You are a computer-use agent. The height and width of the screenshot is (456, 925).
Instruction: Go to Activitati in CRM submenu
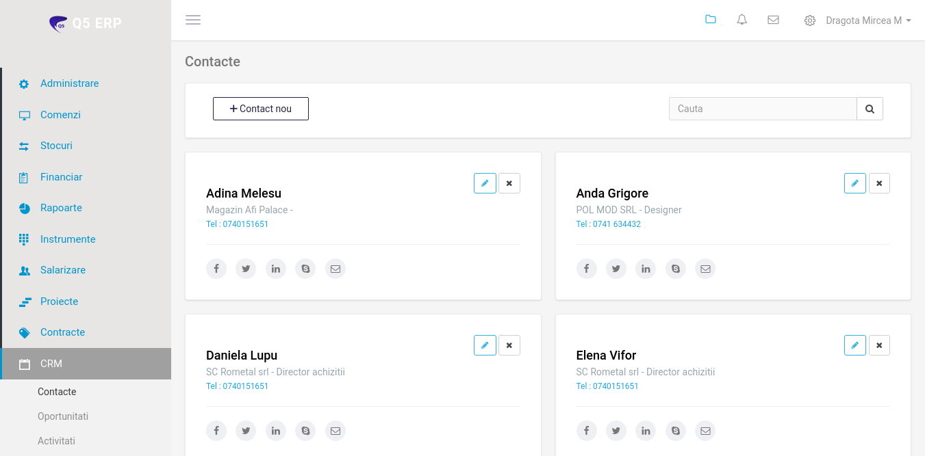tap(56, 441)
